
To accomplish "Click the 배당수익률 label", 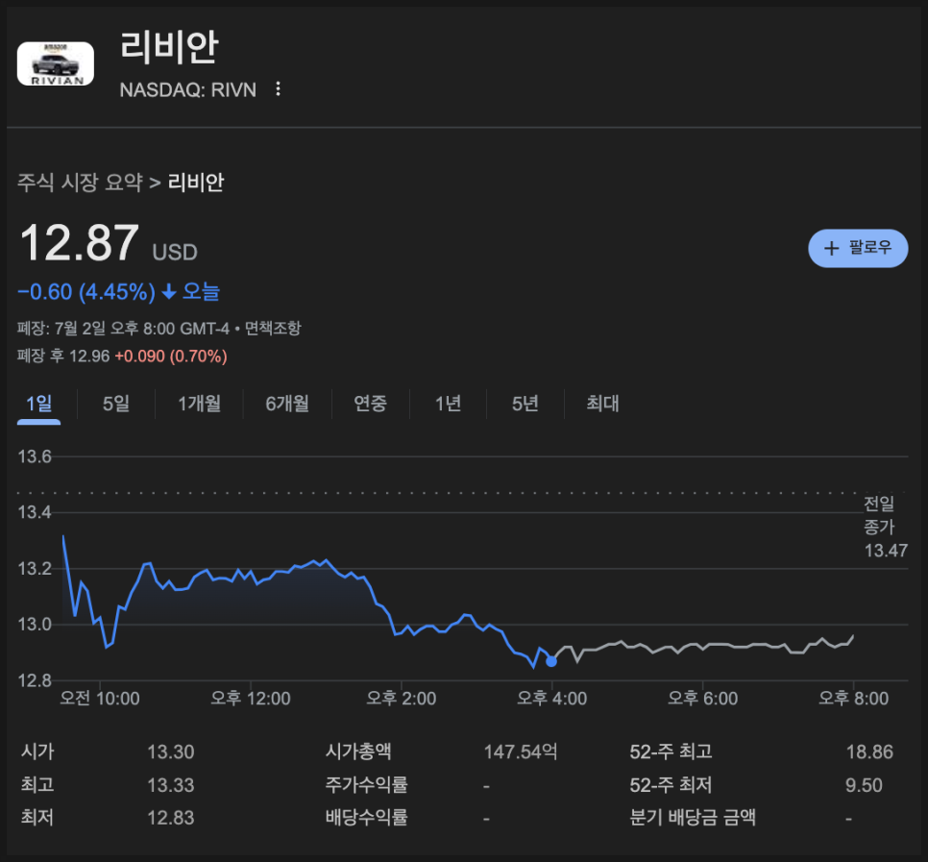I will tap(366, 818).
